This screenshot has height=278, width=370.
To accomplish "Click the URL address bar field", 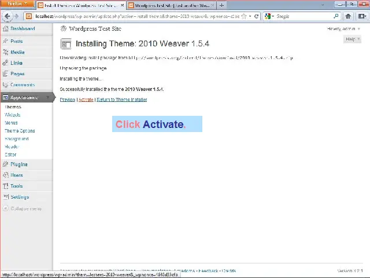I will click(137, 16).
